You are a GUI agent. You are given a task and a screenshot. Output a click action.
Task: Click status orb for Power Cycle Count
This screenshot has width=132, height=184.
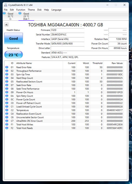click(7, 99)
